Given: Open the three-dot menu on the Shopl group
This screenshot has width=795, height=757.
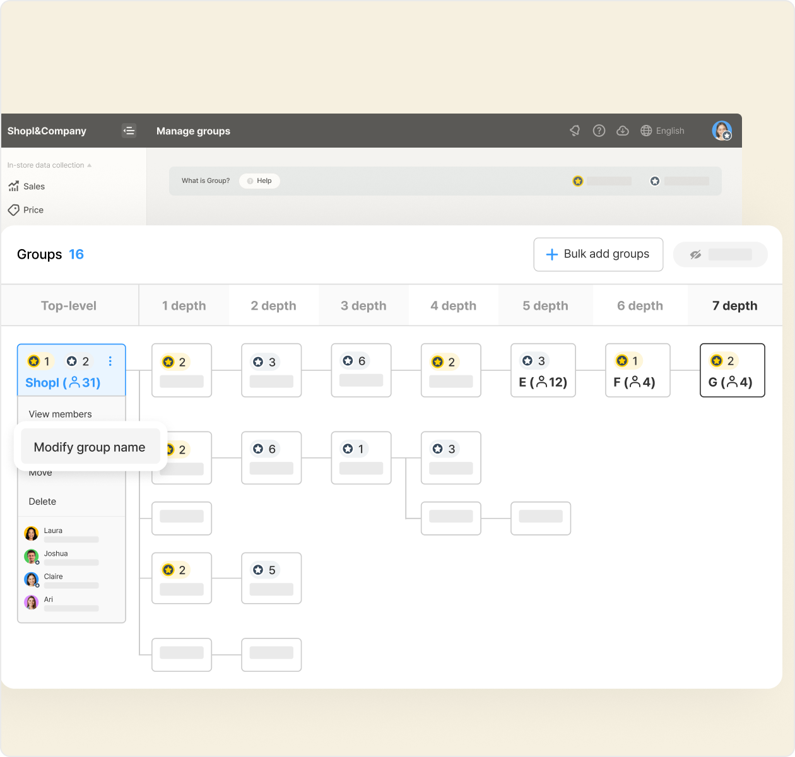Looking at the screenshot, I should pos(110,361).
